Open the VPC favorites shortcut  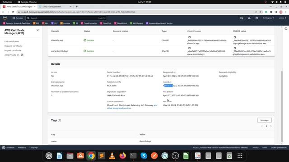(54, 23)
